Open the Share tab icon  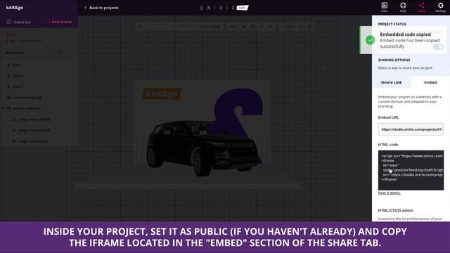tap(422, 7)
